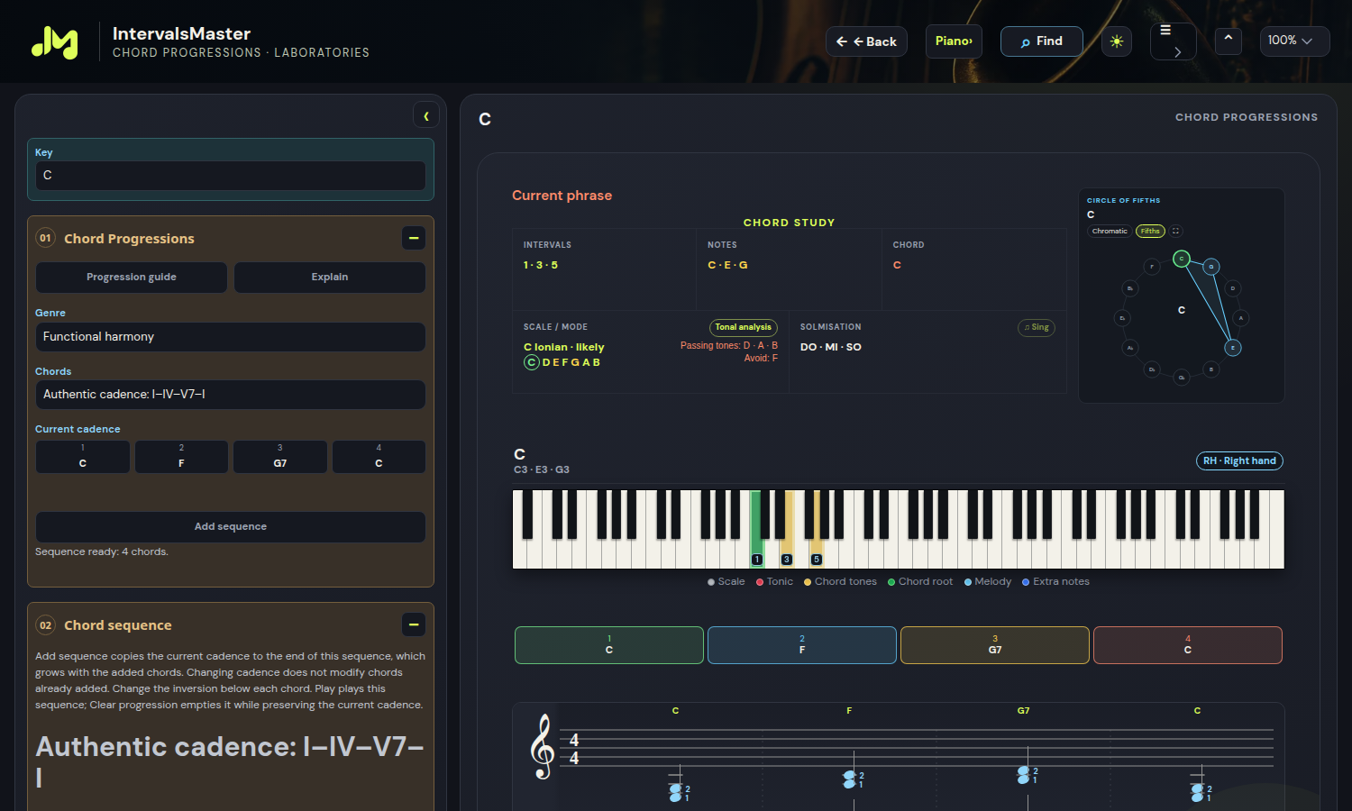Image resolution: width=1352 pixels, height=811 pixels.
Task: Click the 'CHORD PROGRESSIONS' header label
Action: (x=1247, y=117)
